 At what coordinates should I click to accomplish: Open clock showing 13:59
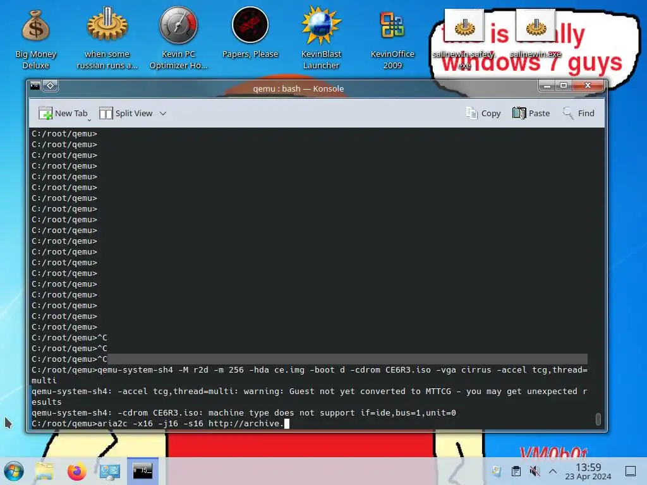point(588,471)
